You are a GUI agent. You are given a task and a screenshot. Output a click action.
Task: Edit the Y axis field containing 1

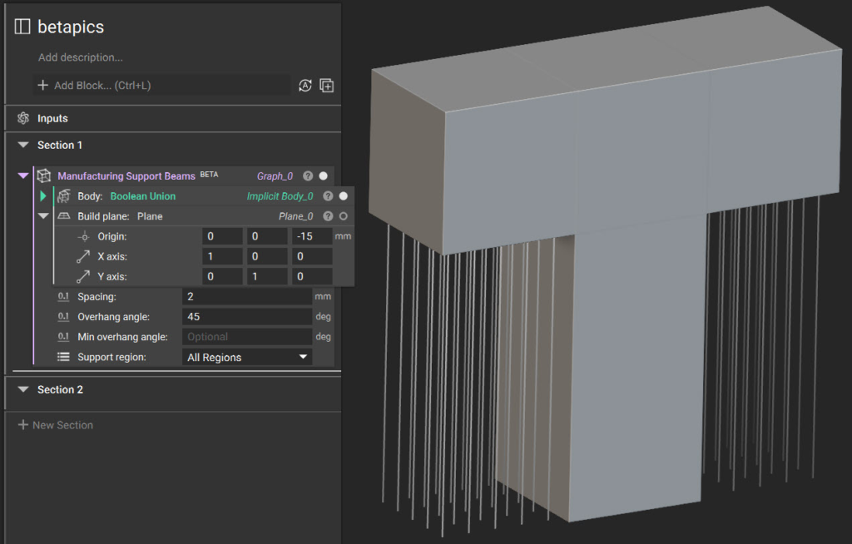tap(267, 277)
